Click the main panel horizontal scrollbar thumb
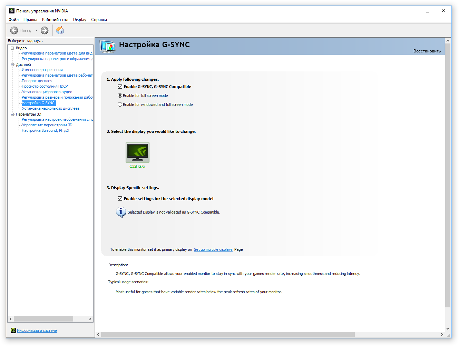This screenshot has height=346, width=459. point(228,334)
